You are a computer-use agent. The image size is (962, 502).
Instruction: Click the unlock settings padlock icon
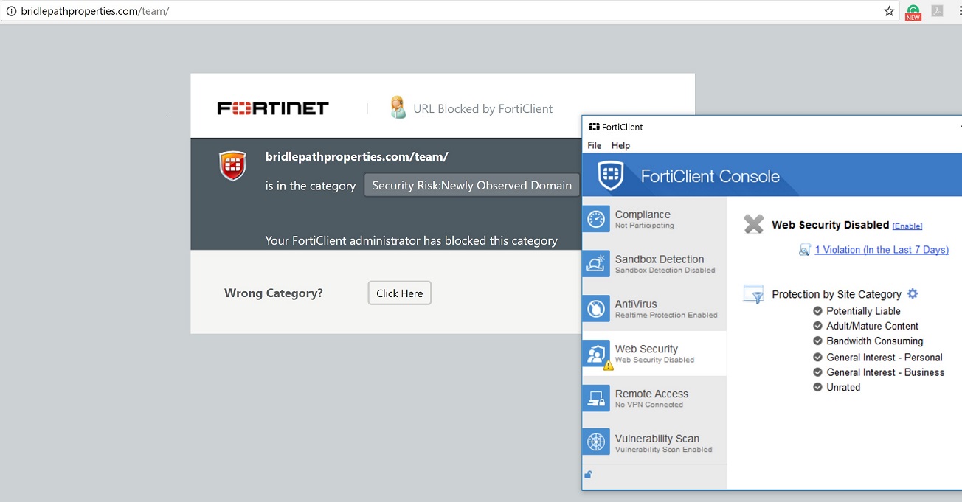pyautogui.click(x=588, y=475)
